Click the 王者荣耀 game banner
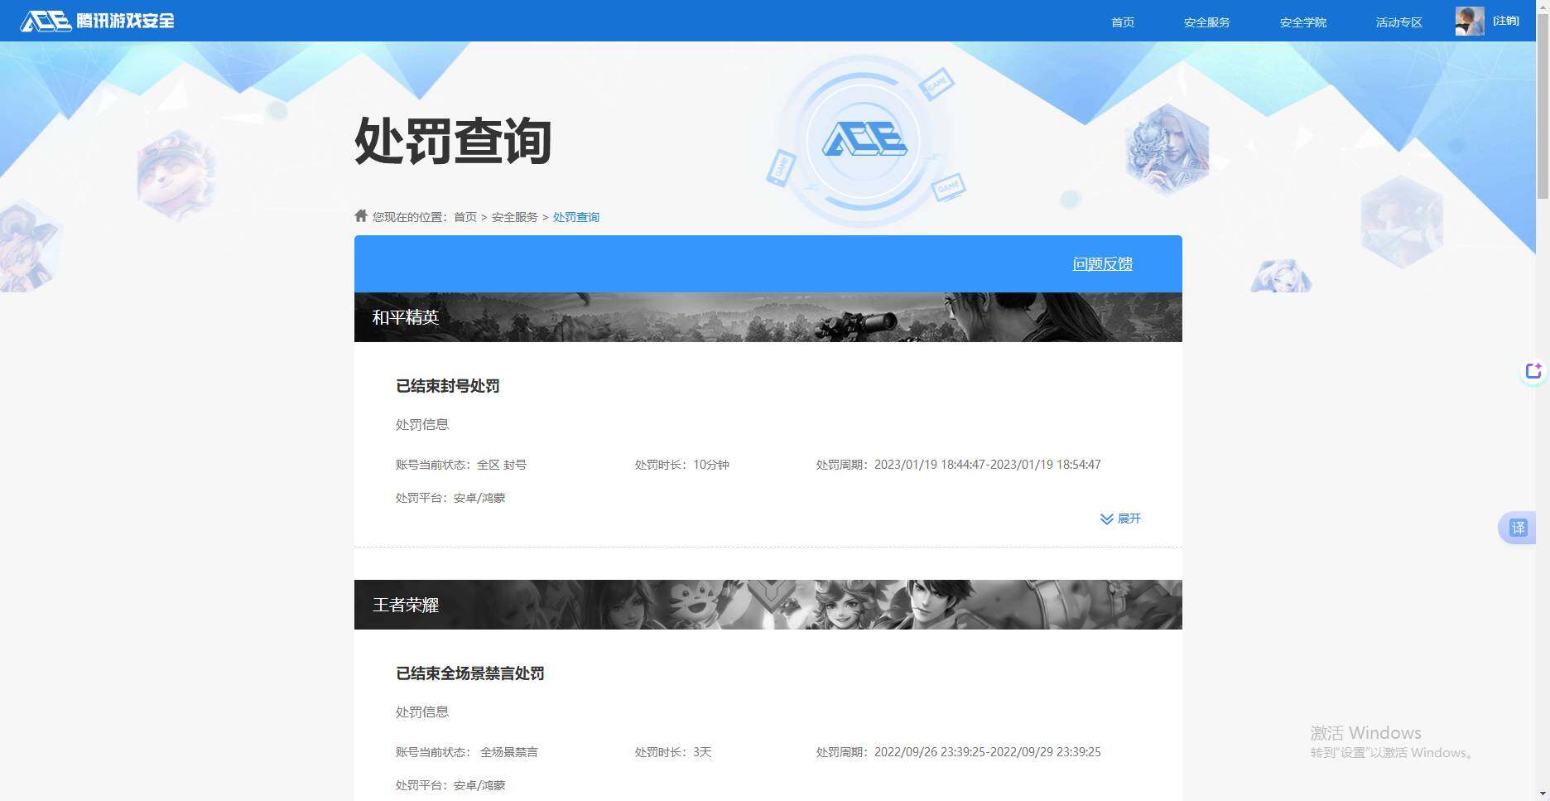Image resolution: width=1550 pixels, height=801 pixels. click(x=768, y=605)
